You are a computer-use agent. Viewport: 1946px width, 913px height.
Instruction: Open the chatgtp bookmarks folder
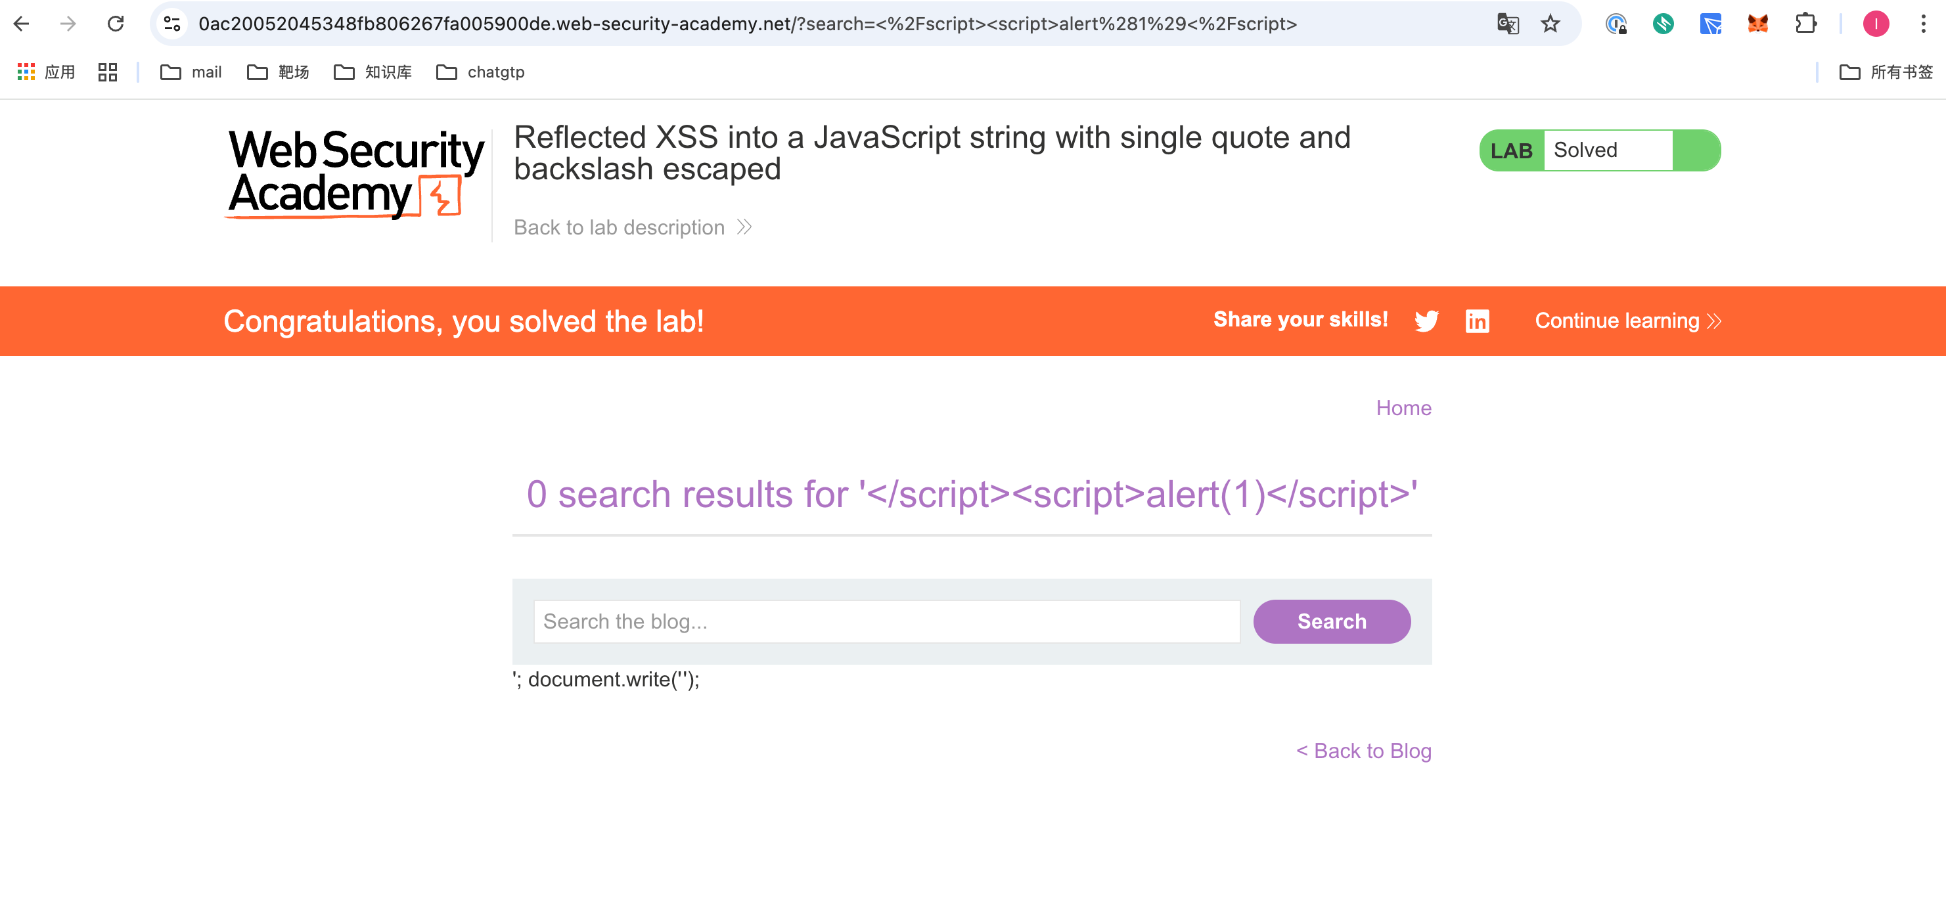[x=482, y=72]
